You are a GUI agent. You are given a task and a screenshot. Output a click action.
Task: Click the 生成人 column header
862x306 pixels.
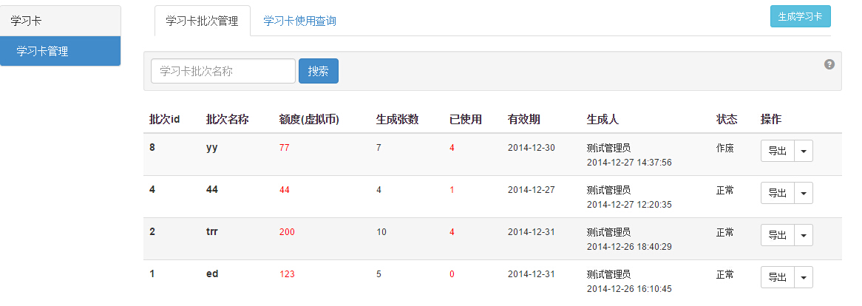[x=603, y=119]
